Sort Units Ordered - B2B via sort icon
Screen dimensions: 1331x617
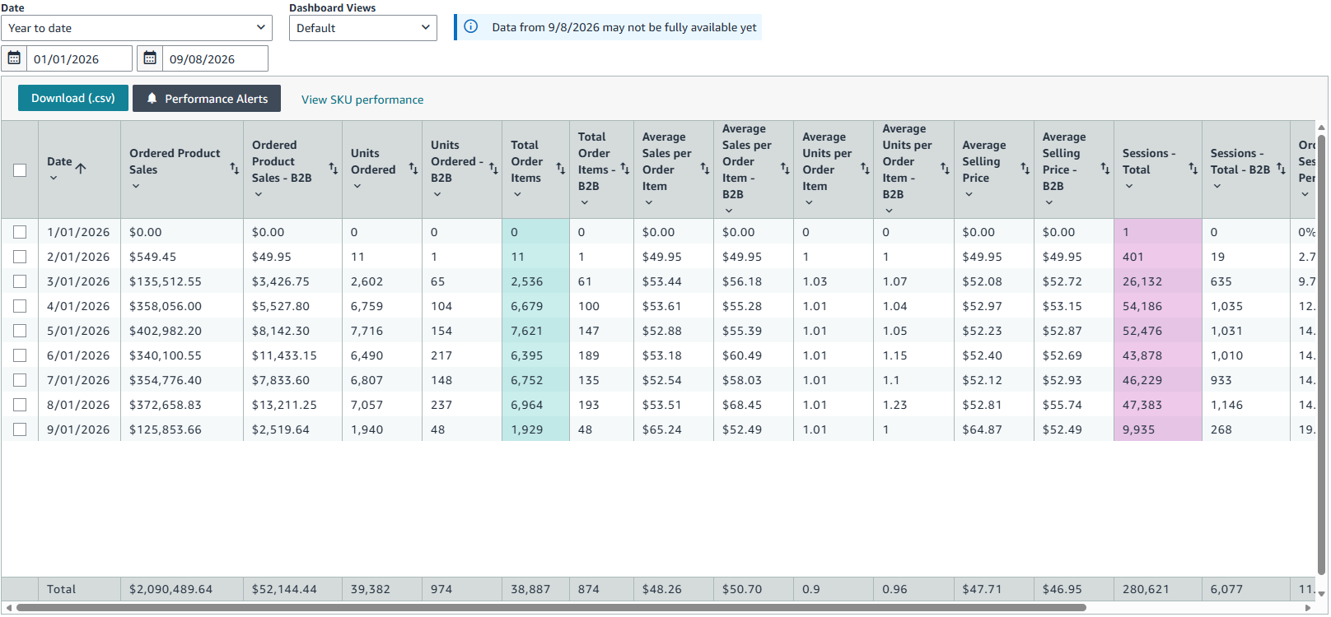493,169
